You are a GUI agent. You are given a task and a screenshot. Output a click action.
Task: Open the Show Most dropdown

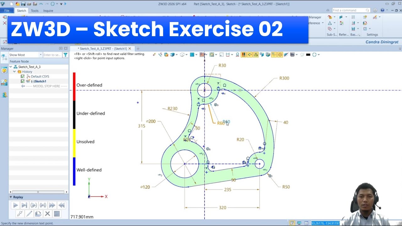tap(25, 55)
